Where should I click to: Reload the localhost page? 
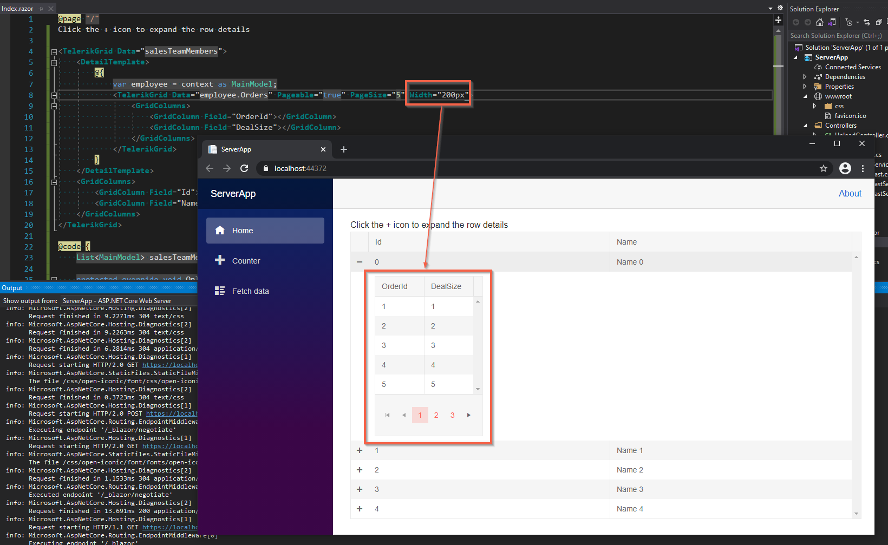tap(244, 168)
